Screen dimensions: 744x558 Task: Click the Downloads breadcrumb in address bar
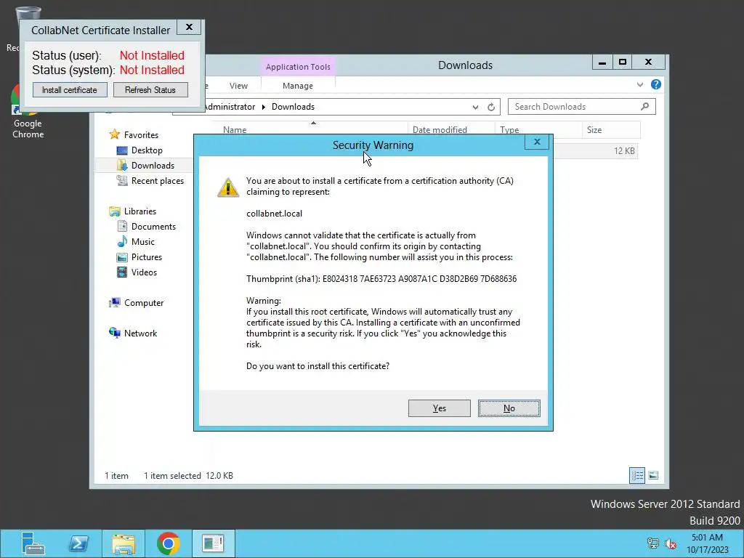point(293,107)
